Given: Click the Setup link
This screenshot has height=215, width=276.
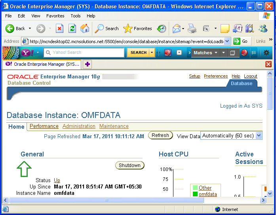Looking at the screenshot, I should pos(194,76).
